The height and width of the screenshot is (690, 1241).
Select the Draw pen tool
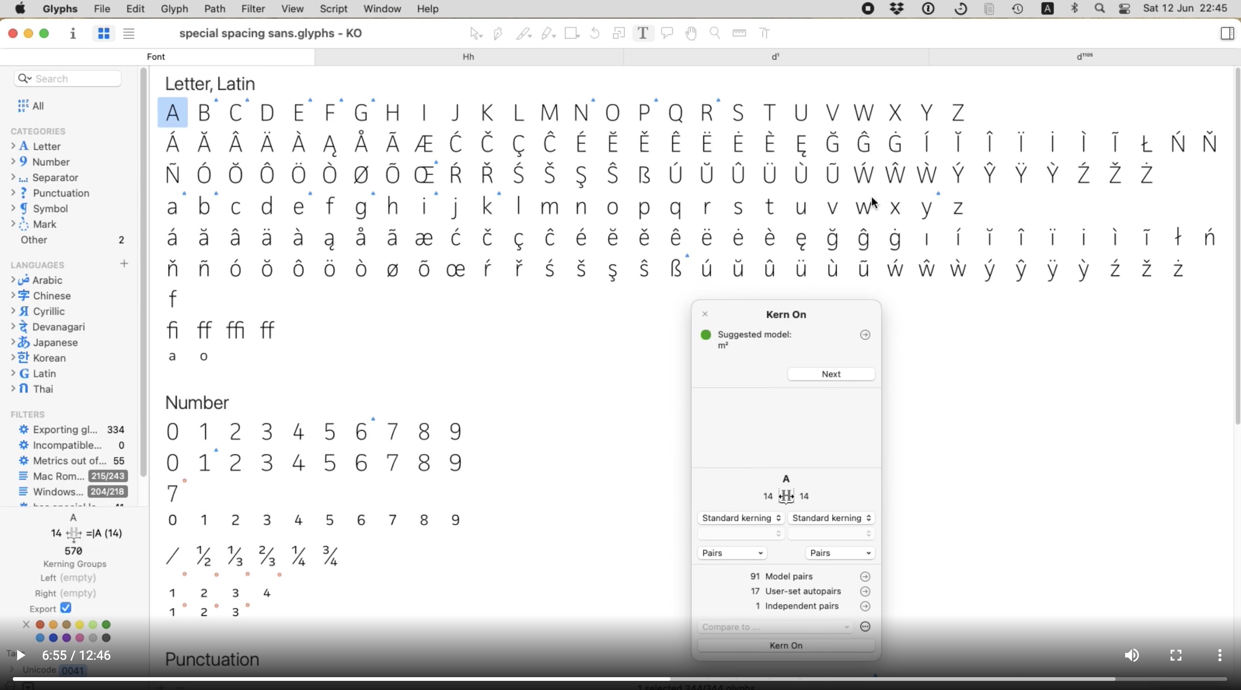pyautogui.click(x=499, y=33)
